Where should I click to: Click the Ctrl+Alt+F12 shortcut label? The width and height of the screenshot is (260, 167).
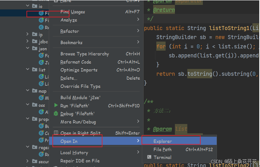coord(199,149)
